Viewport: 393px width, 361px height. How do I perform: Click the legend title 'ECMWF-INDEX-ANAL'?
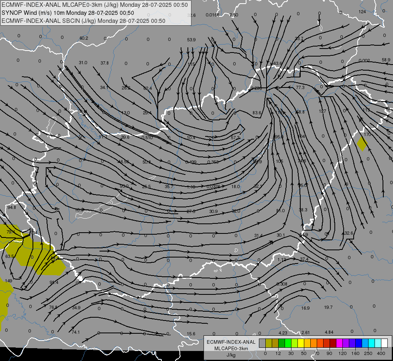tap(231, 342)
